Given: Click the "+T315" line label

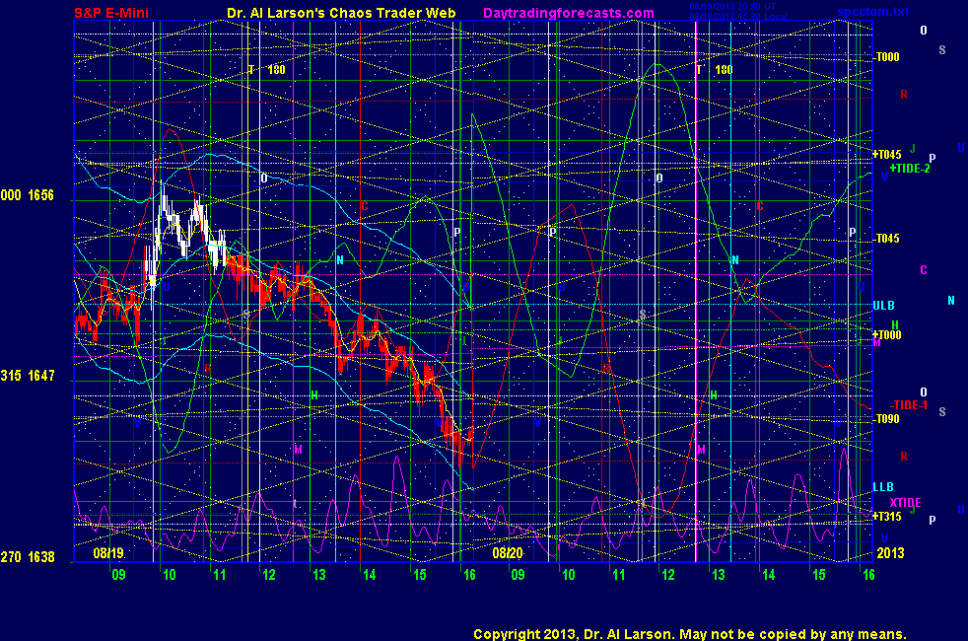Looking at the screenshot, I should tap(886, 517).
